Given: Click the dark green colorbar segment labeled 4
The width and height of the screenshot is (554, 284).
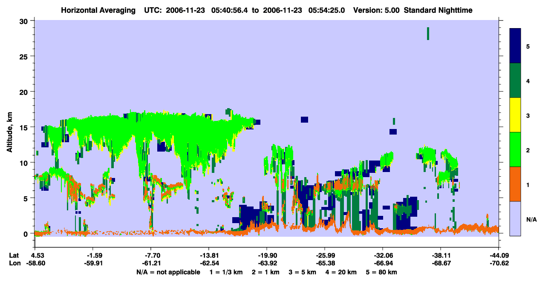Looking at the screenshot, I should pyautogui.click(x=515, y=80).
